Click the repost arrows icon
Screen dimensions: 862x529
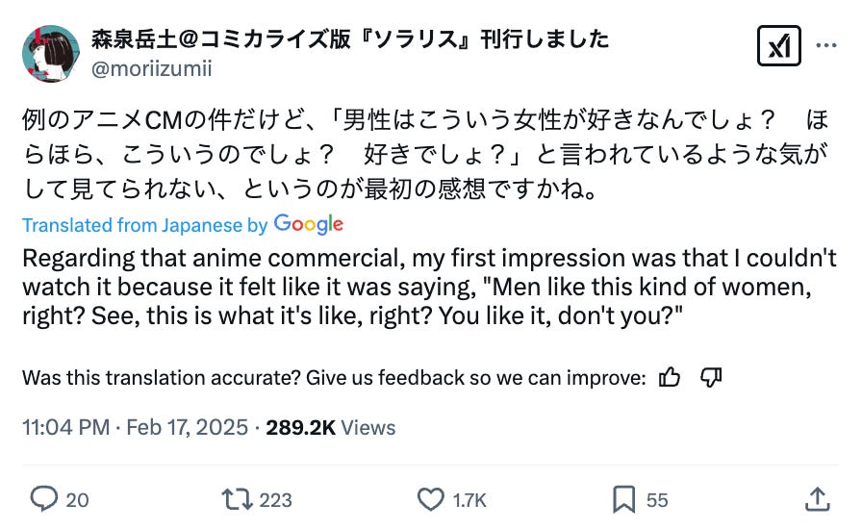pyautogui.click(x=235, y=499)
